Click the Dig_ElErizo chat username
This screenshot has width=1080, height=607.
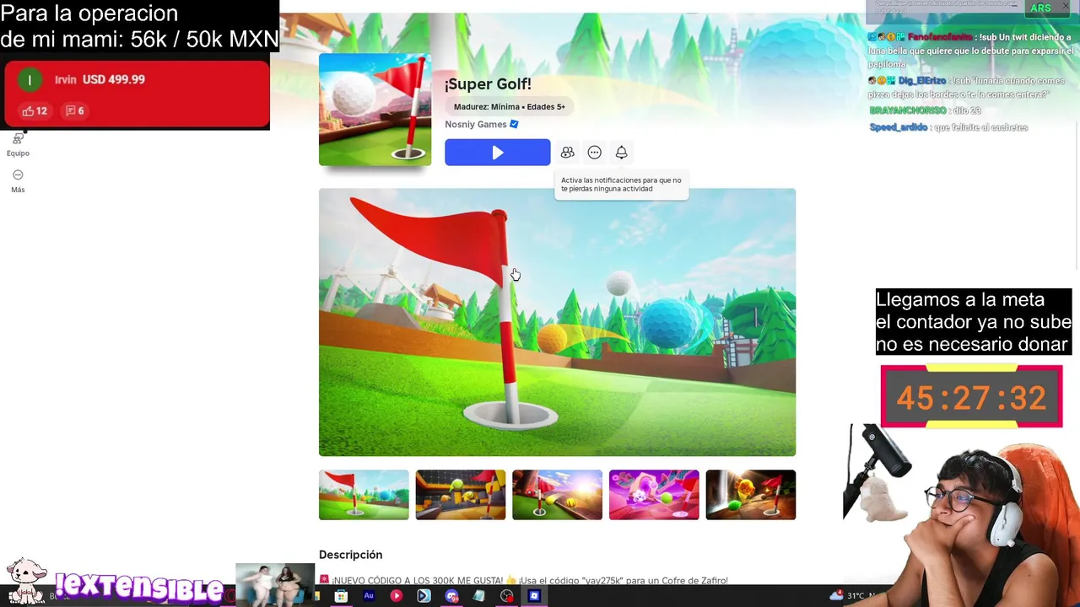(x=921, y=81)
